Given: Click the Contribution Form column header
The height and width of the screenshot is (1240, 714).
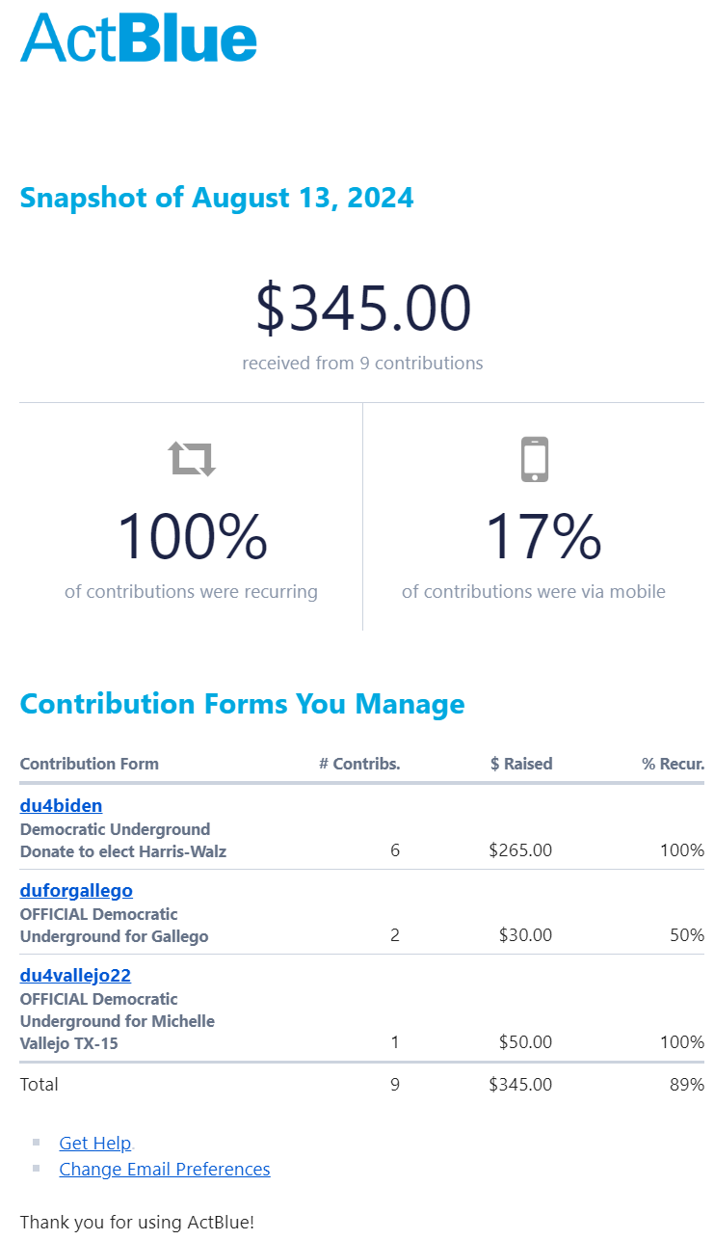Looking at the screenshot, I should click(x=90, y=764).
